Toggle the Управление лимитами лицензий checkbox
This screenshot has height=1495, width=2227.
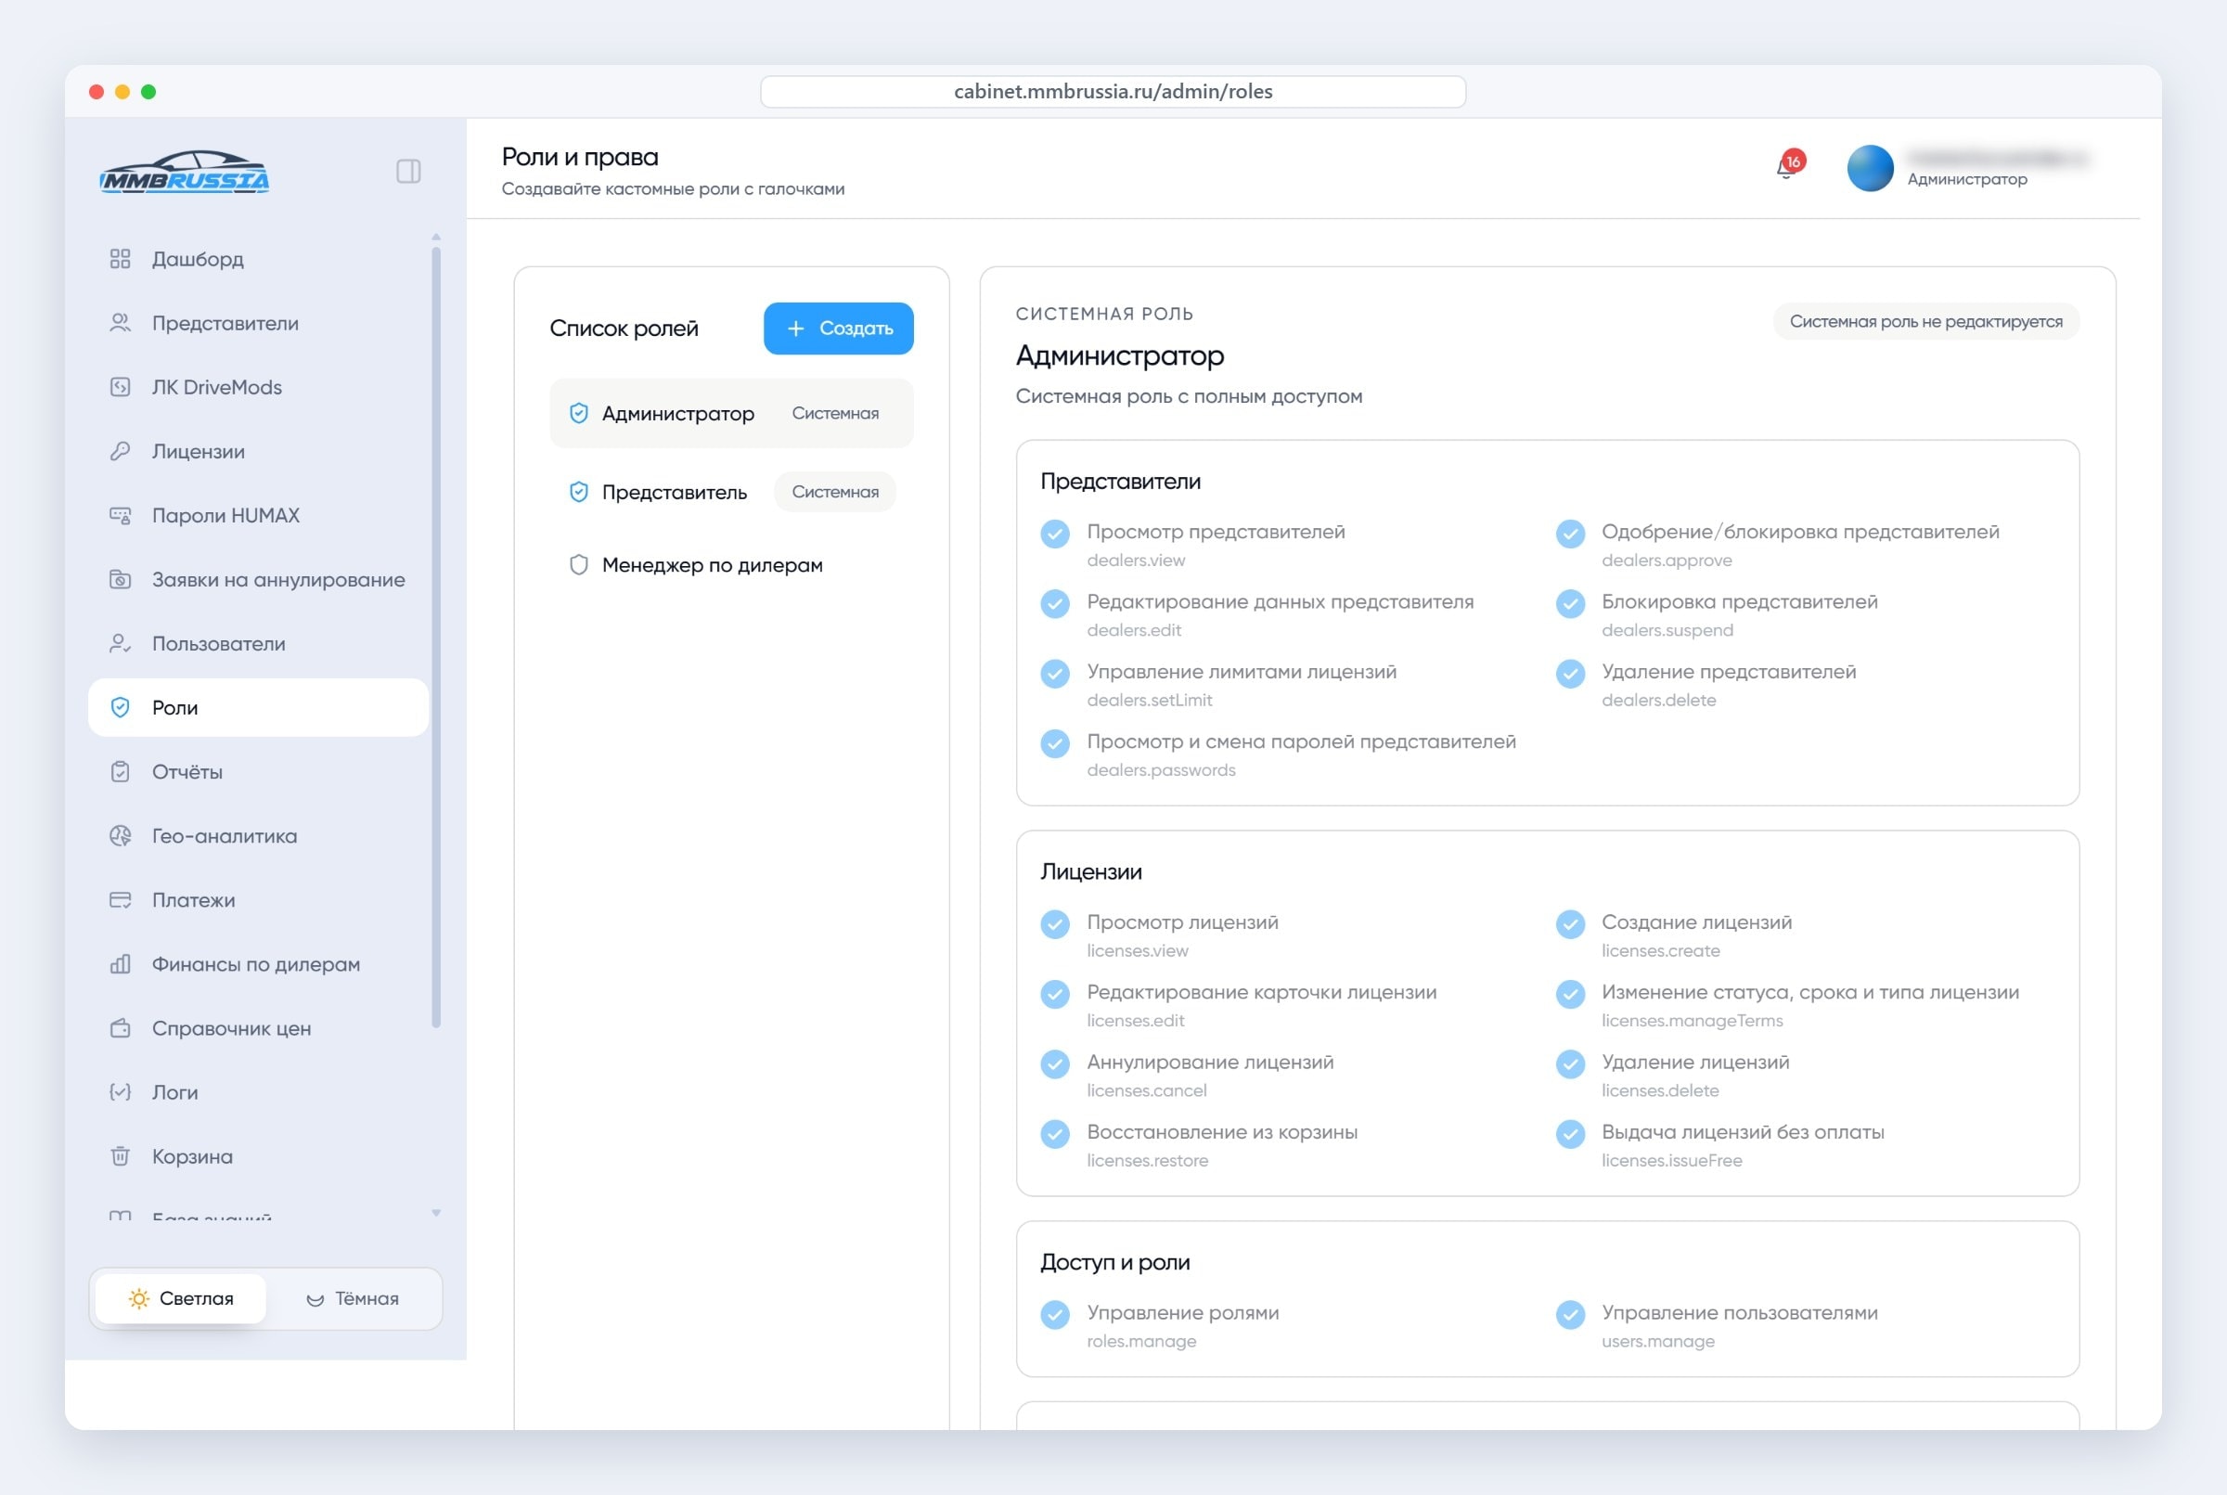1054,673
